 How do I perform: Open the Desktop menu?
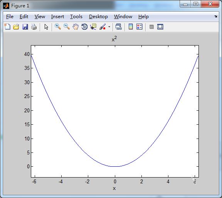[98, 17]
